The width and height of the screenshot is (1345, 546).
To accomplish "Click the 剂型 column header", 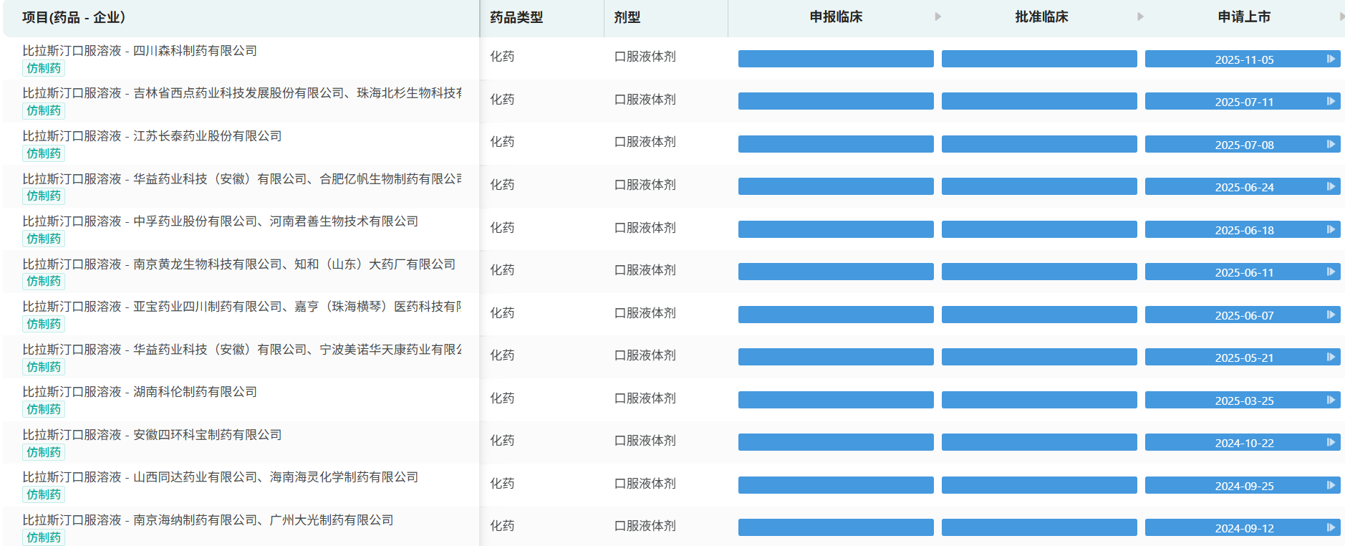I will (627, 17).
